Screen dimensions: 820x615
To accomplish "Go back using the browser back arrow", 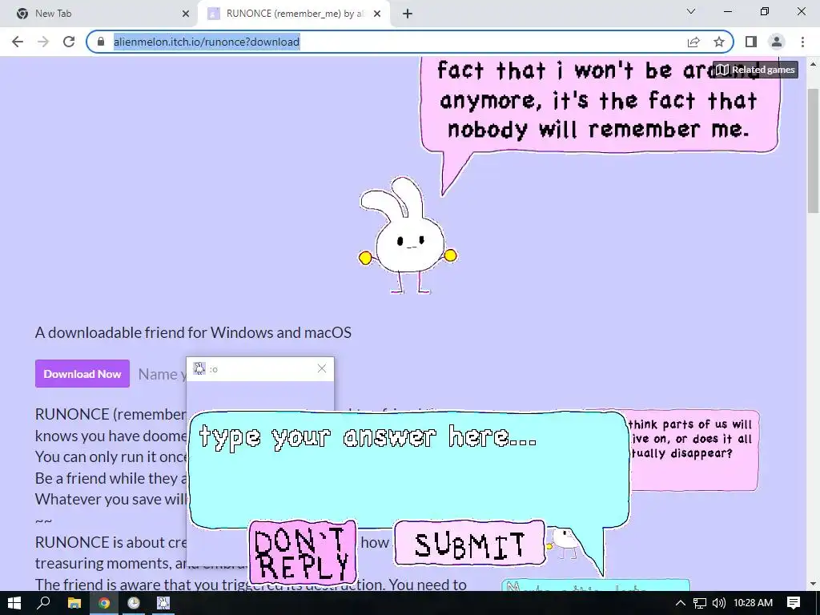I will 18,42.
